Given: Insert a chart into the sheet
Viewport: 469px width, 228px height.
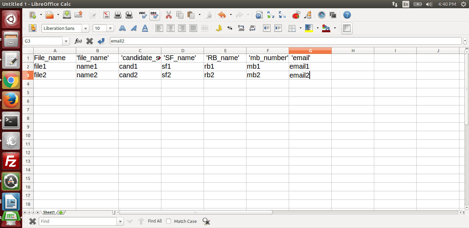Looking at the screenshot, I should (296, 15).
